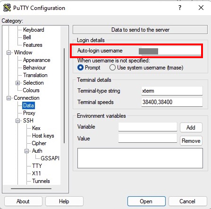211x209 pixels.
Task: Open the Bell category
Action: click(x=27, y=37)
